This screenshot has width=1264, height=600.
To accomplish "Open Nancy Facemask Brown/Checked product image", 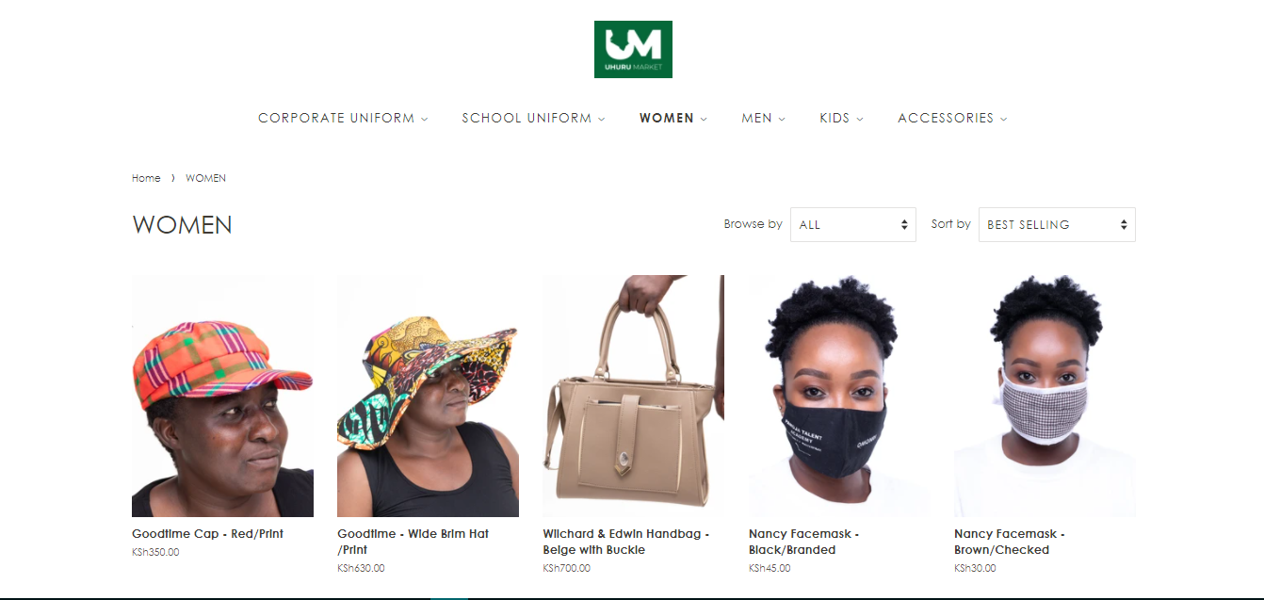I will (x=1045, y=396).
